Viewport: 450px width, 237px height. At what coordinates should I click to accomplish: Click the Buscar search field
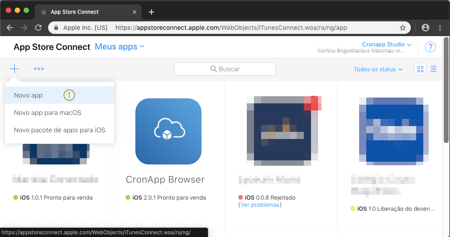click(225, 69)
